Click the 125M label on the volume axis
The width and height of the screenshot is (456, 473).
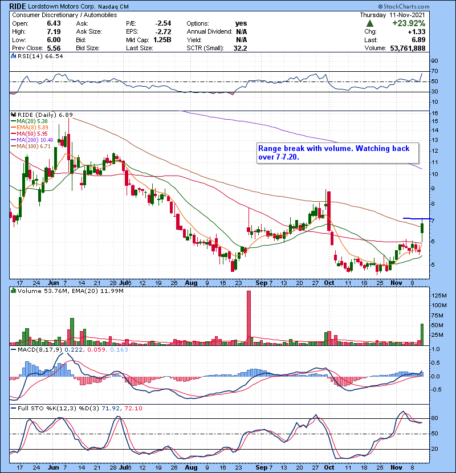pos(439,295)
